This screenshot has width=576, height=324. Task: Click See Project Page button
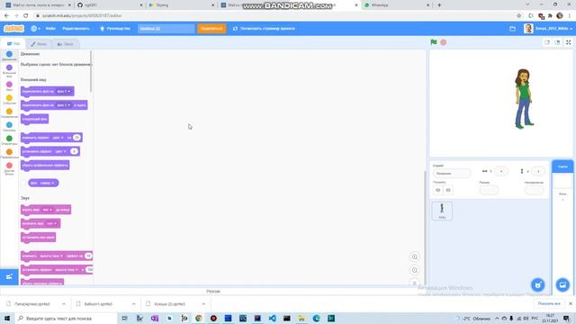click(264, 28)
